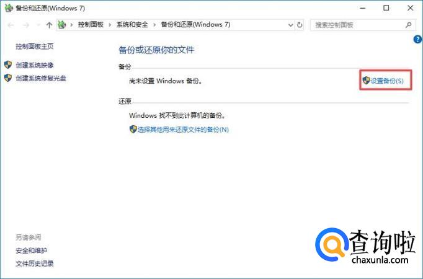Click the 另请参阅 label
Image resolution: width=423 pixels, height=279 pixels.
coord(28,237)
